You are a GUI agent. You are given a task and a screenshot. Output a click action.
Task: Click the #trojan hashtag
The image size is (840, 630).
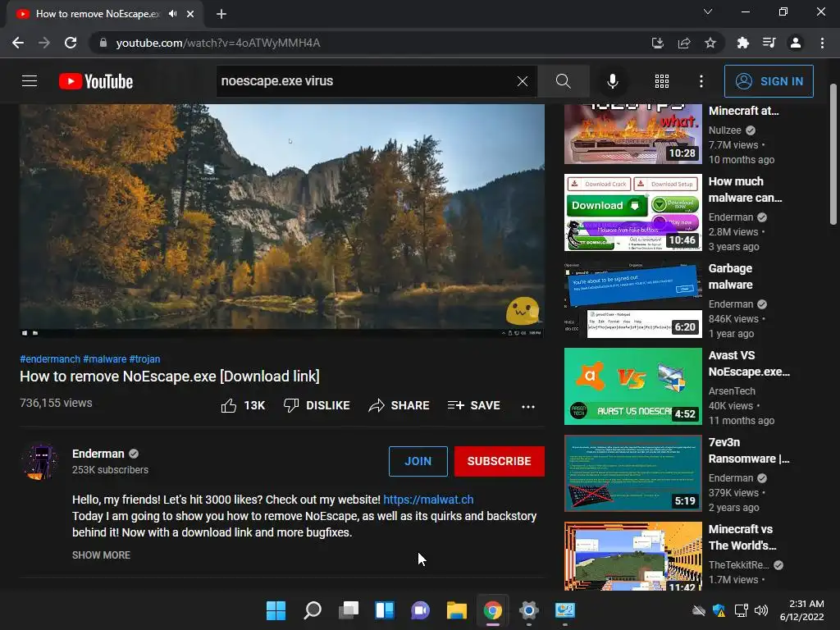pos(144,359)
